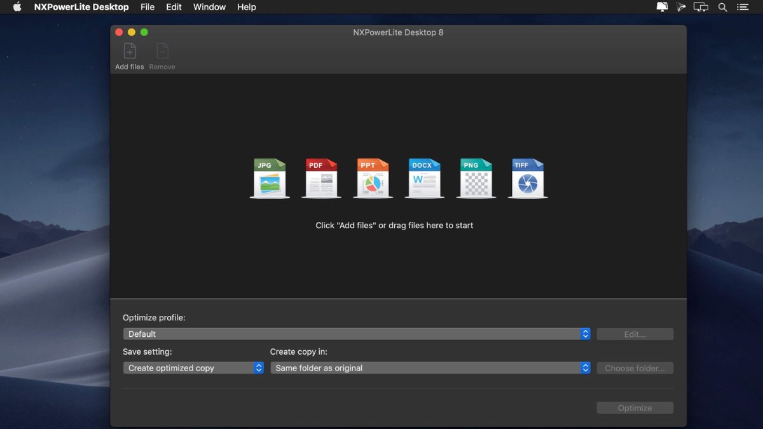Click the TIFF file type icon
This screenshot has height=429, width=763.
(x=528, y=178)
